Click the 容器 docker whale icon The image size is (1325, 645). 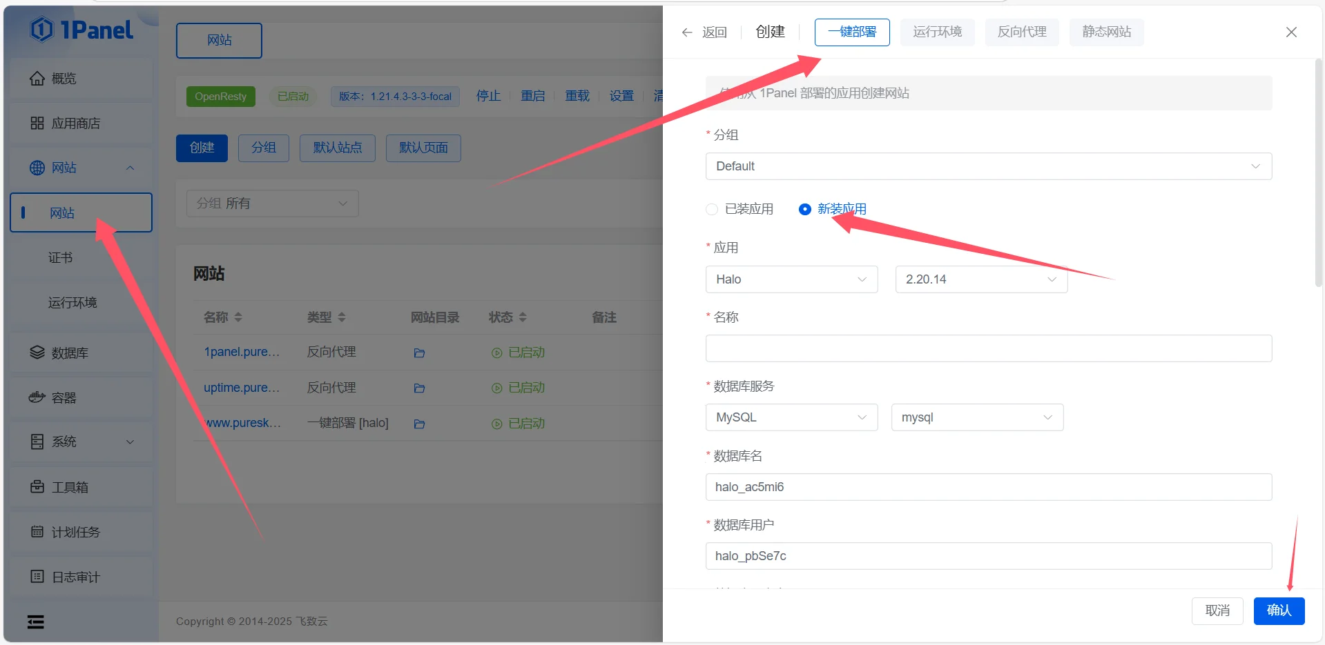pos(37,397)
